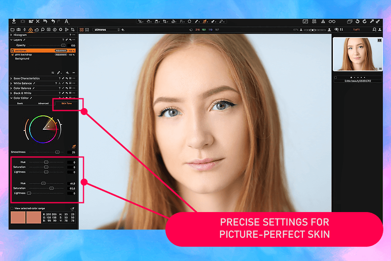The width and height of the screenshot is (391, 261).
Task: Expand the Black & White panel
Action: pos(11,93)
